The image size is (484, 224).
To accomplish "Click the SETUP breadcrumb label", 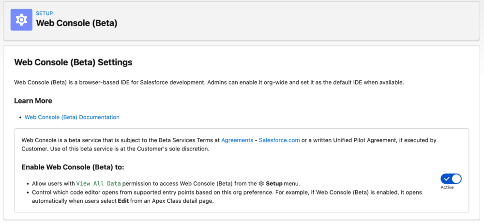I will point(45,13).
